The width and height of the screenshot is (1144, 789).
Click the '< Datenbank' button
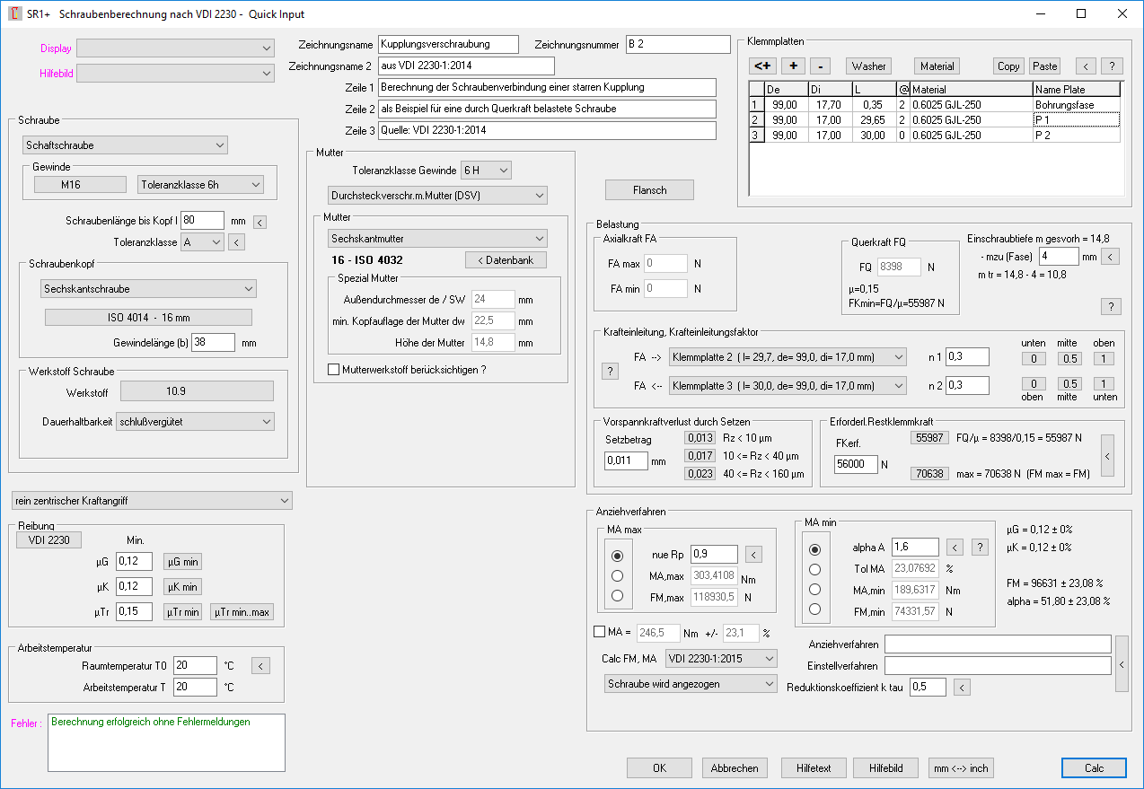pyautogui.click(x=506, y=260)
